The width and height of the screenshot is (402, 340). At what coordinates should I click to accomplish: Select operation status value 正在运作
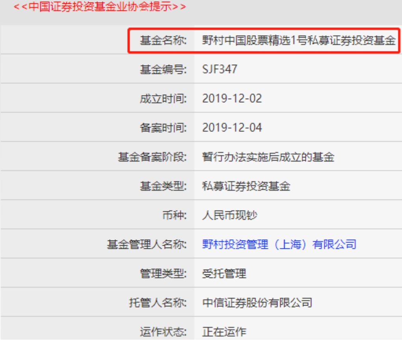[224, 332]
